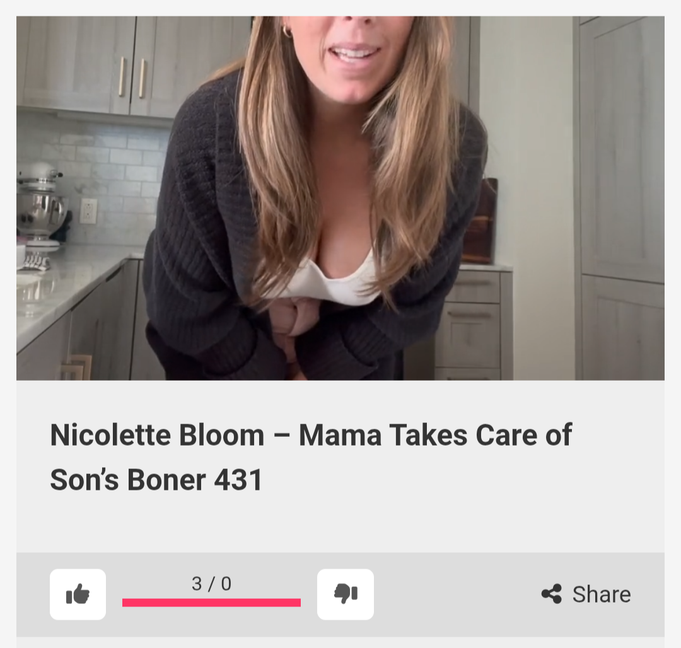Click the share network icon

click(552, 594)
